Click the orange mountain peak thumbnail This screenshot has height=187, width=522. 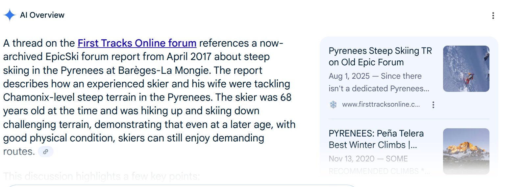pyautogui.click(x=466, y=151)
